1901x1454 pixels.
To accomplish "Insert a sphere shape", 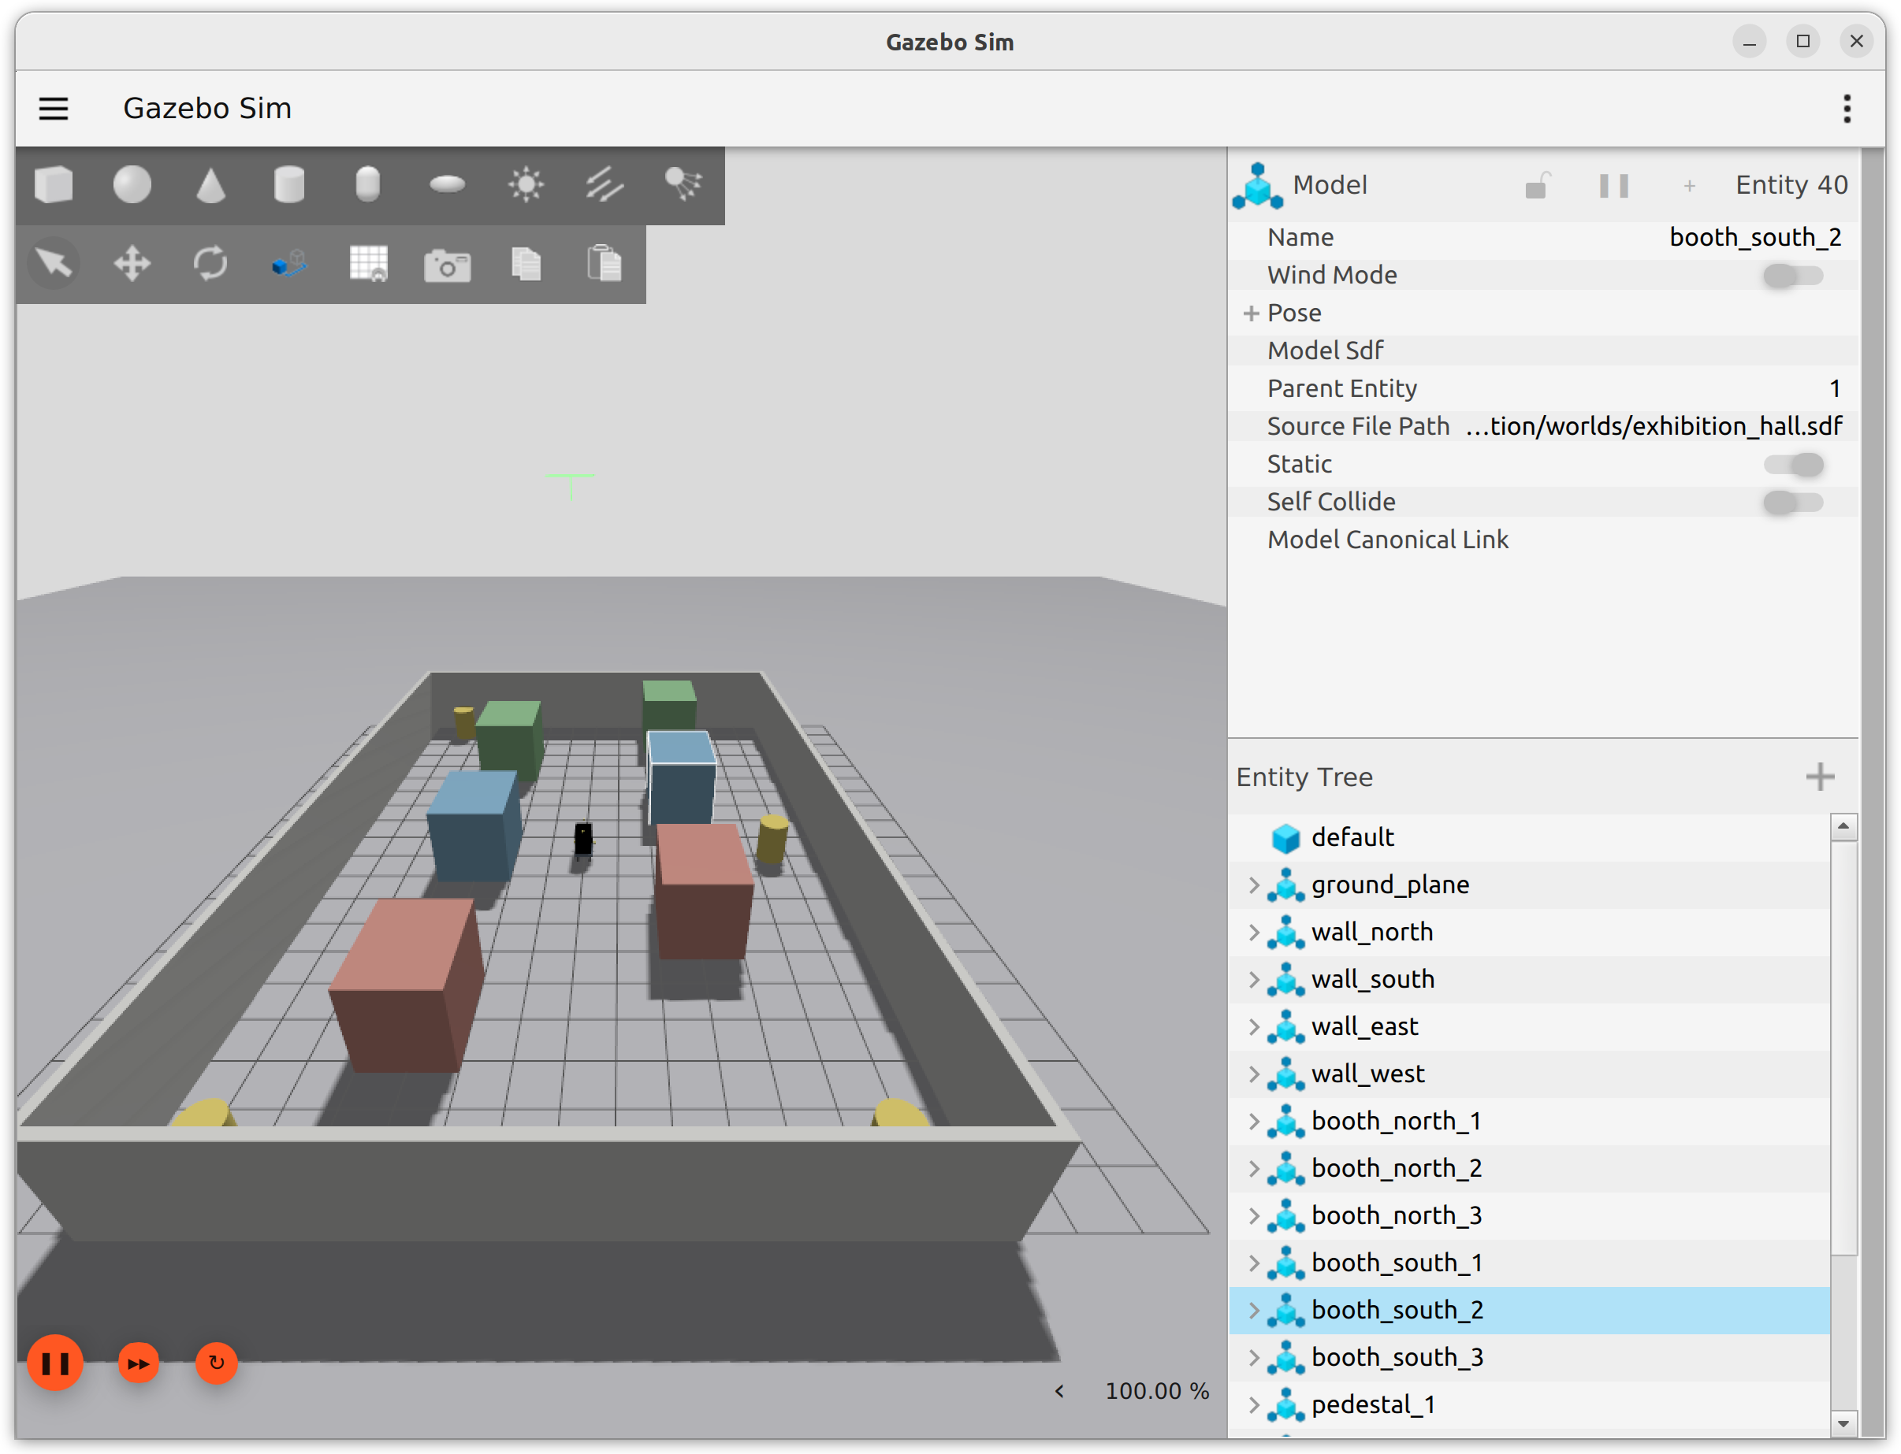I will coord(132,184).
